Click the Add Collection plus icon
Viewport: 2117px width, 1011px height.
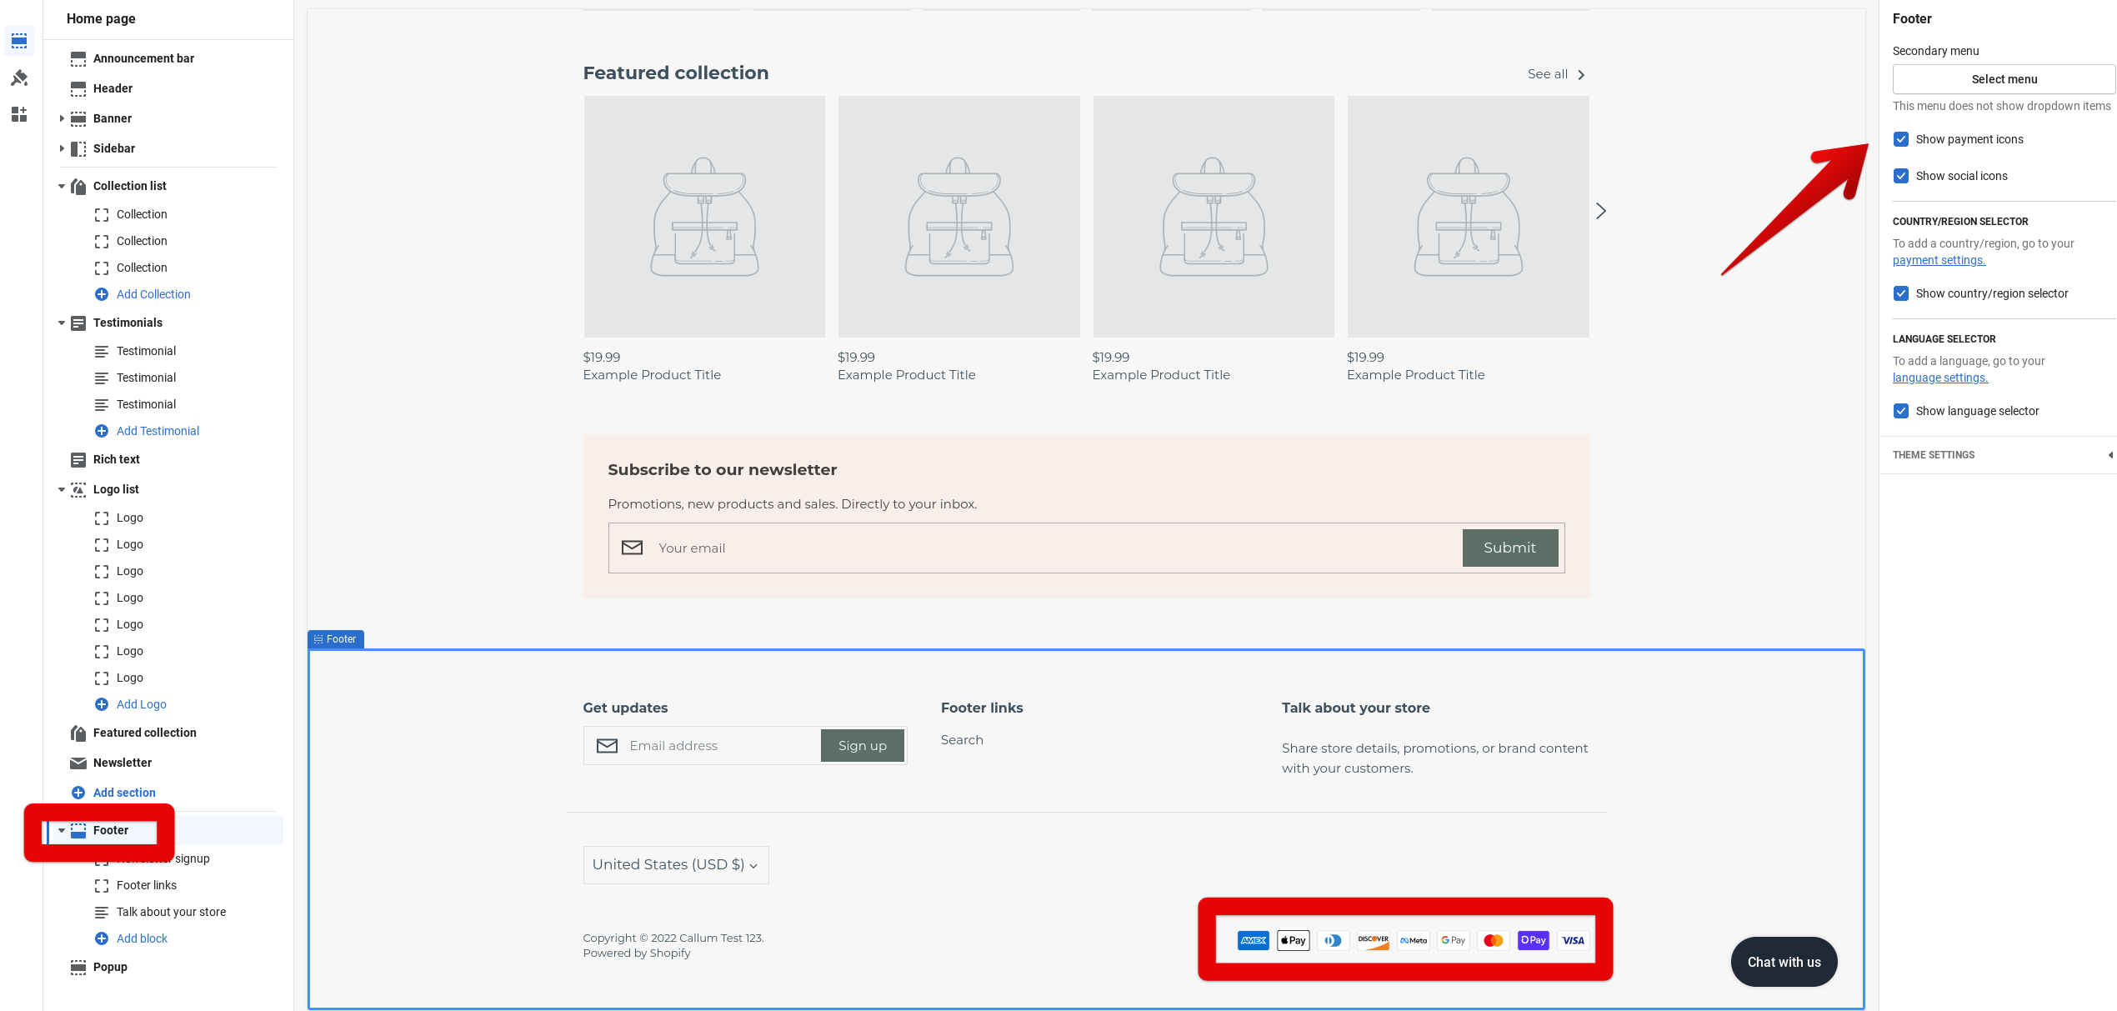tap(102, 294)
